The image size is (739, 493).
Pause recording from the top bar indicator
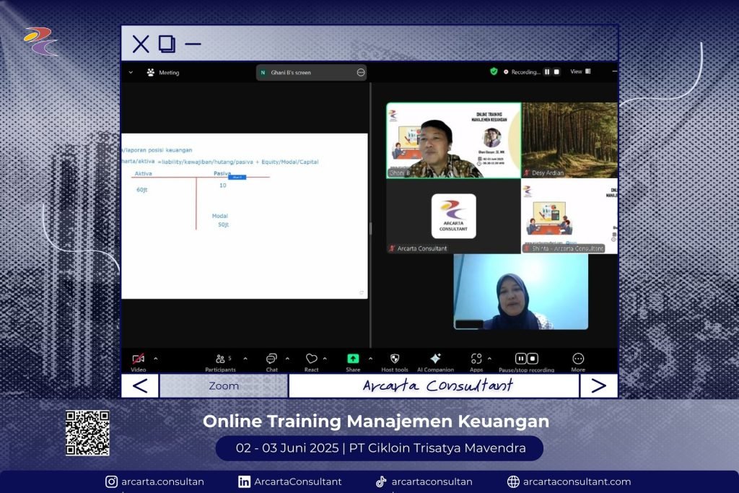tap(547, 72)
